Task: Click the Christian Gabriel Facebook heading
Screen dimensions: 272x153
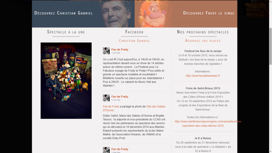Action: (x=134, y=41)
